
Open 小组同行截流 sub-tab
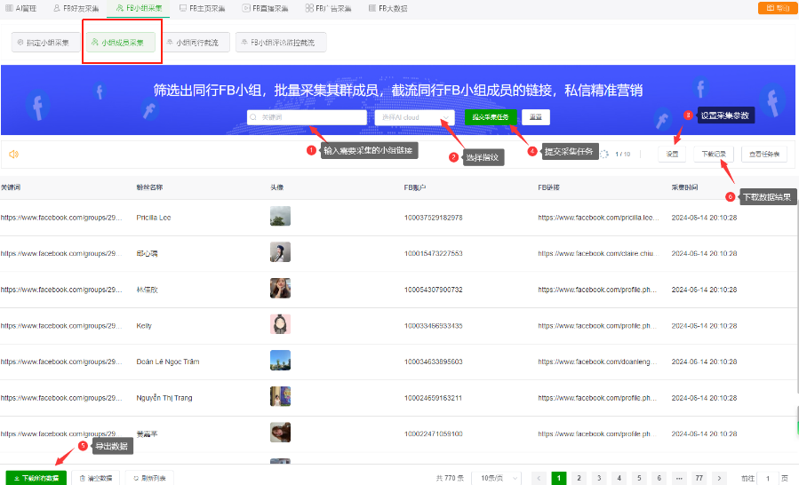[x=196, y=43]
